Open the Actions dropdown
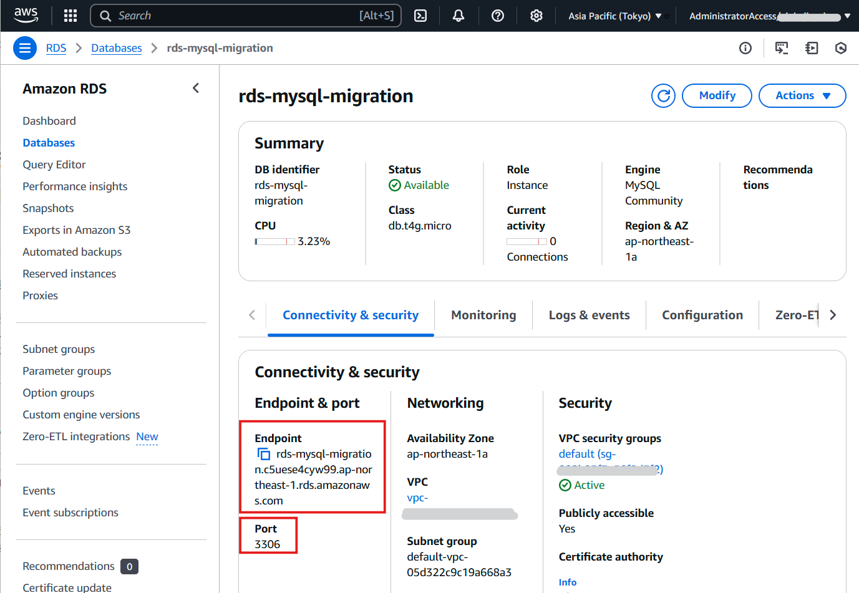Image resolution: width=859 pixels, height=593 pixels. (802, 95)
